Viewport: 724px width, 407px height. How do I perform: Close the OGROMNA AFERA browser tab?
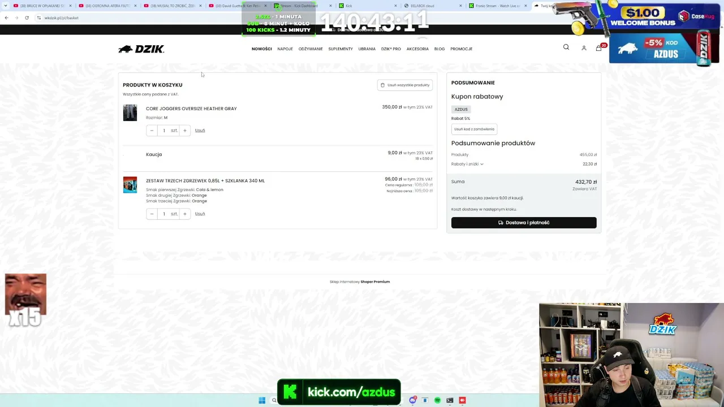(135, 6)
